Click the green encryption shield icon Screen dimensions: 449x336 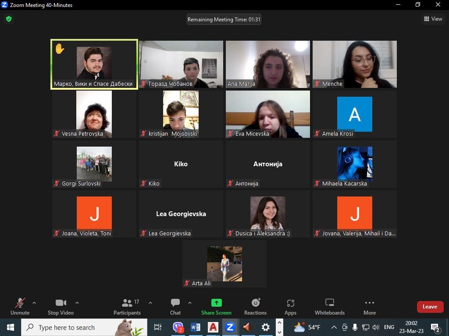click(9, 19)
